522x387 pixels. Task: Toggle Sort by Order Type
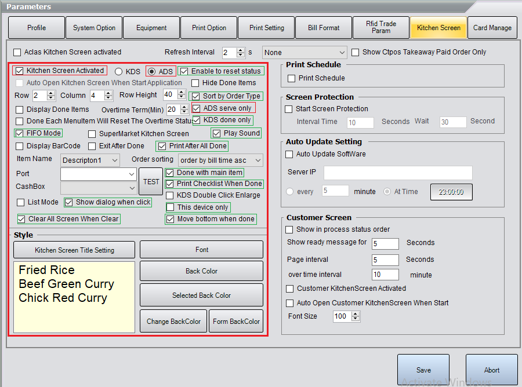click(196, 96)
